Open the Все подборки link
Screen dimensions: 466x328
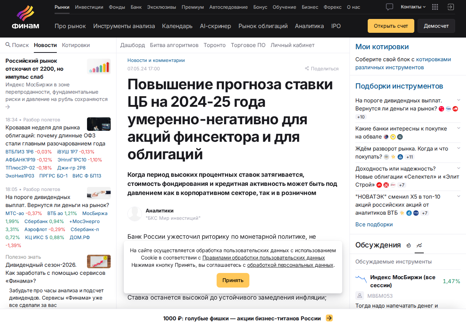click(x=374, y=224)
